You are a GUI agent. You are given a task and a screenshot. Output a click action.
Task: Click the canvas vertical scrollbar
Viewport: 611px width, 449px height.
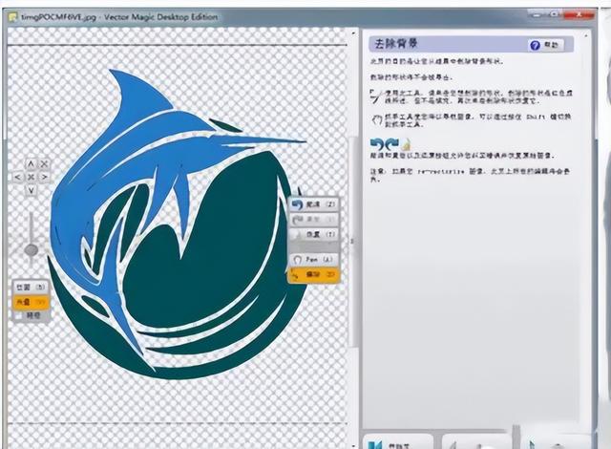(x=353, y=242)
